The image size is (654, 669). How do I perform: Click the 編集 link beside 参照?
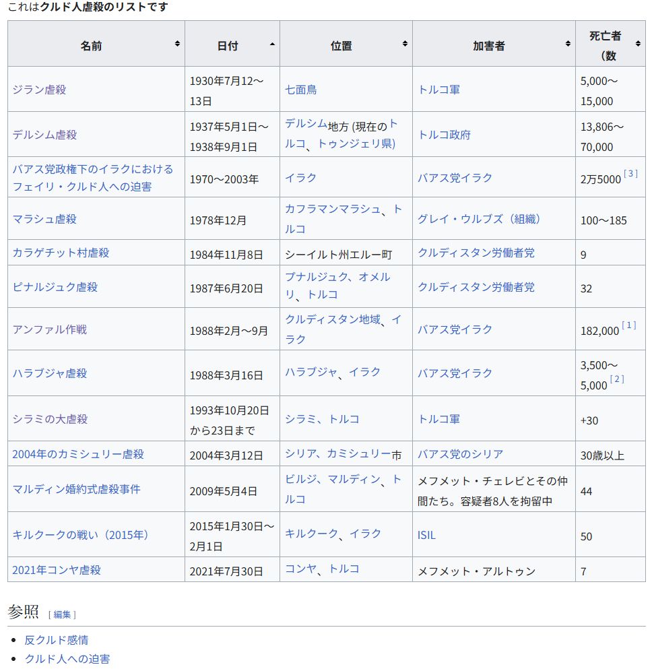(62, 614)
